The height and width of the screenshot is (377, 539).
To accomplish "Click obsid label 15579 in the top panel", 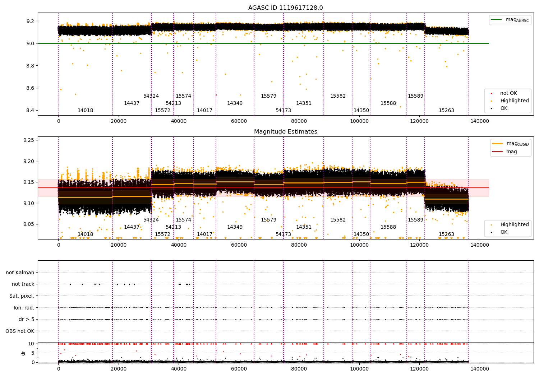I will (x=268, y=96).
